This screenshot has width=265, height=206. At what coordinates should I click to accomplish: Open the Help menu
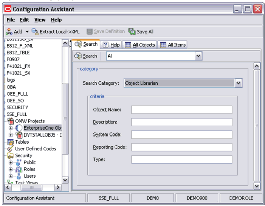tap(56, 20)
